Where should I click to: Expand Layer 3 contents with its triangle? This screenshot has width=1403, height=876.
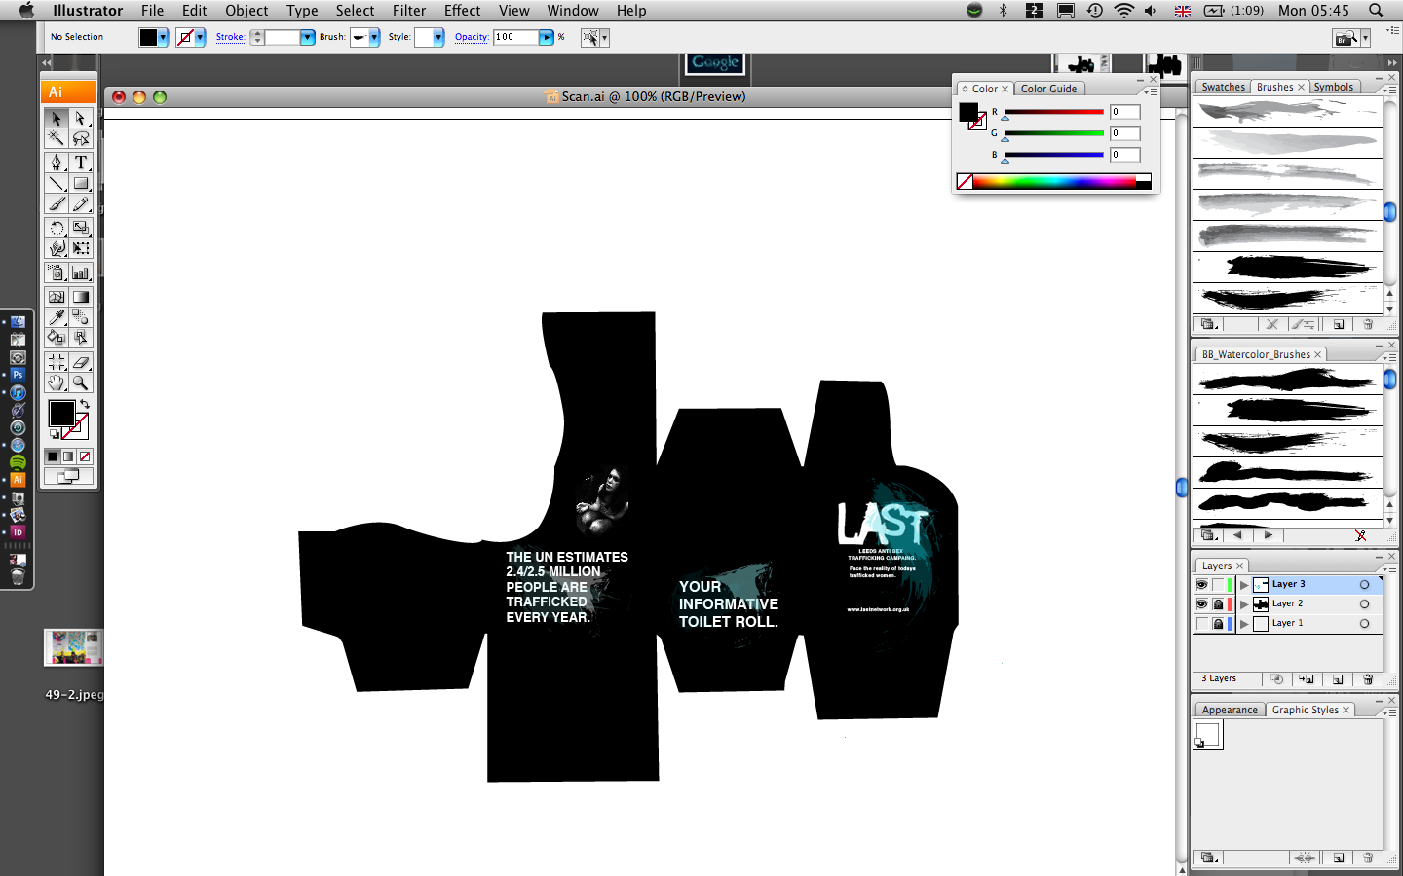pyautogui.click(x=1244, y=585)
